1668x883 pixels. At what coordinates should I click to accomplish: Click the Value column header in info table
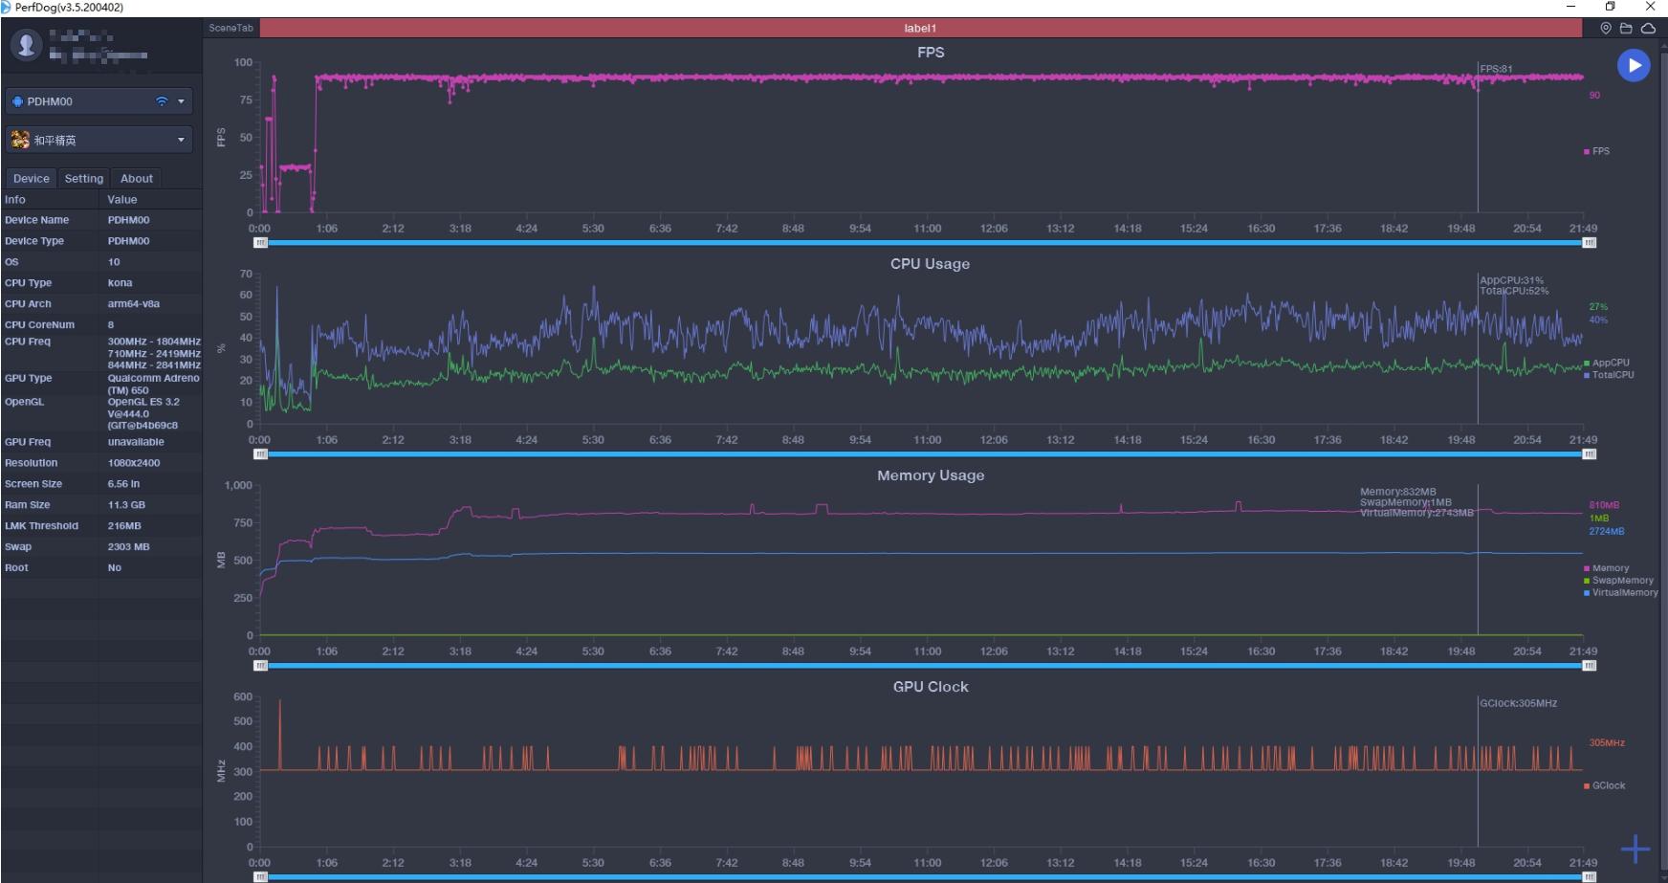[122, 200]
